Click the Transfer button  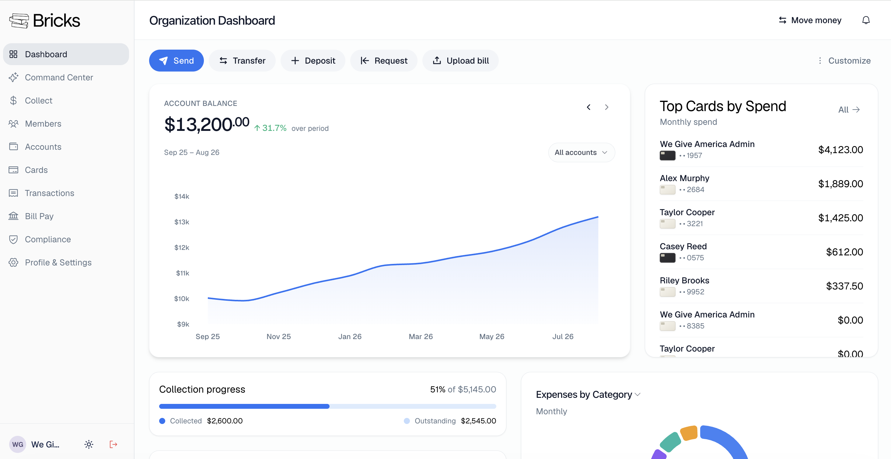pyautogui.click(x=242, y=61)
